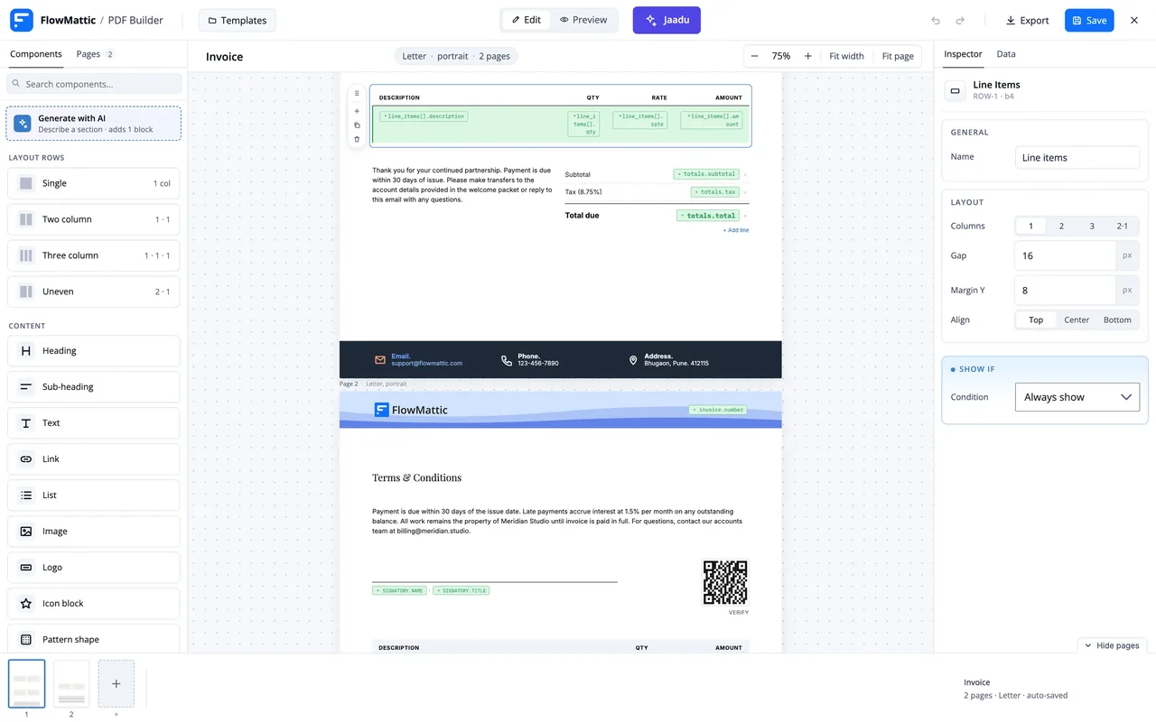
Task: Add a row with the plus icon beside line items
Action: [357, 111]
